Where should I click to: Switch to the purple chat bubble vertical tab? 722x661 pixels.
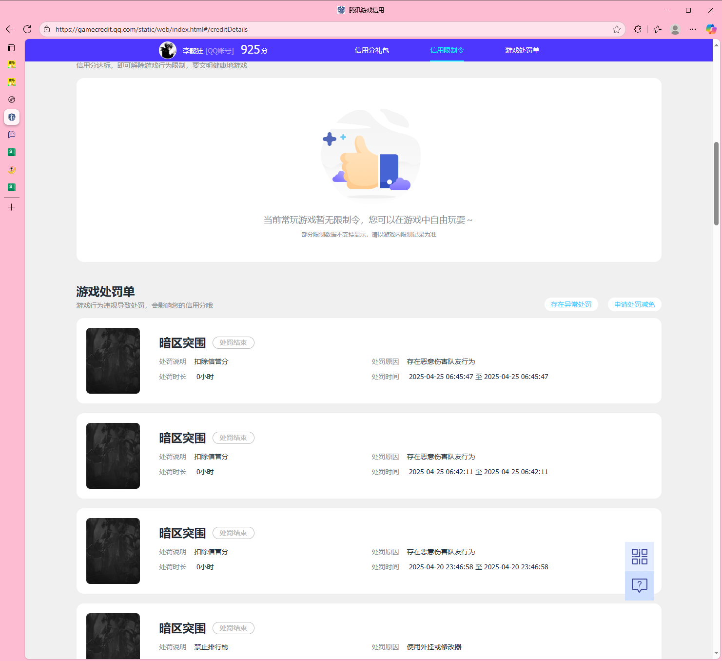click(12, 135)
